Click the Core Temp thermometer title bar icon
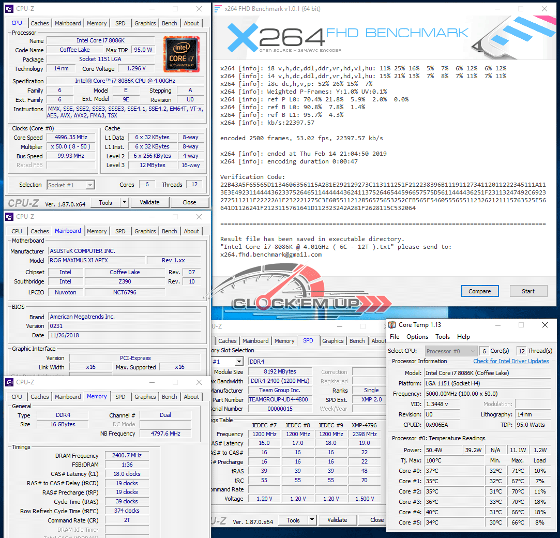560x538 pixels. 392,325
